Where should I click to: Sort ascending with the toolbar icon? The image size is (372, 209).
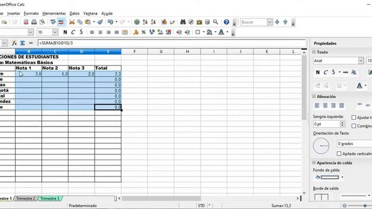[145, 22]
